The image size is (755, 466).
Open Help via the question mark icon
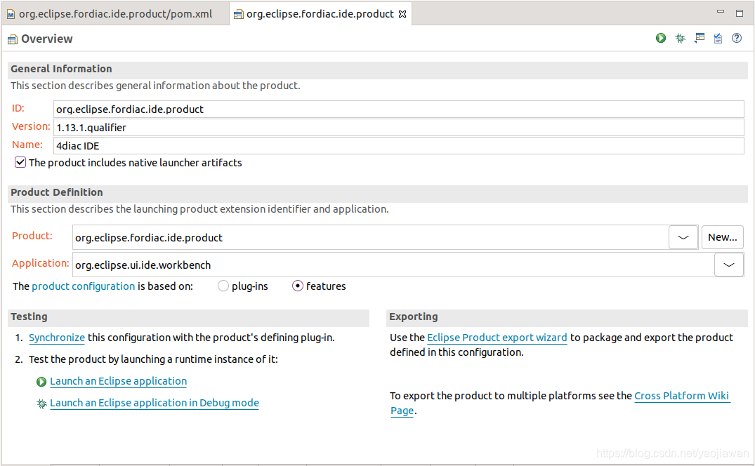point(737,39)
